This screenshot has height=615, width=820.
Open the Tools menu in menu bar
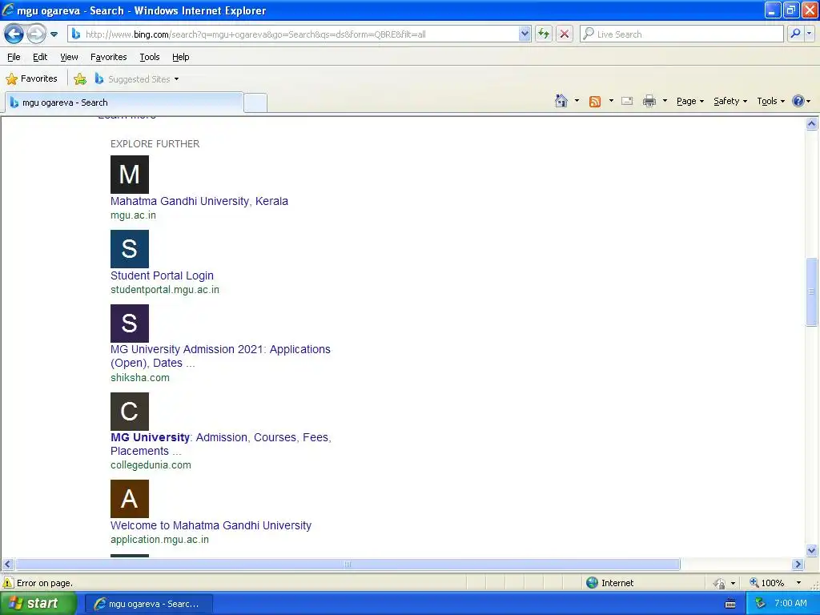click(150, 57)
